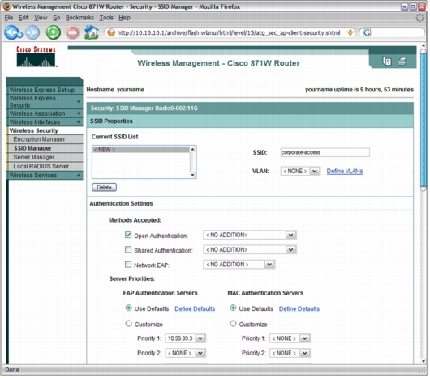430x378 pixels.
Task: Click the Google search engine icon
Action: point(367,33)
